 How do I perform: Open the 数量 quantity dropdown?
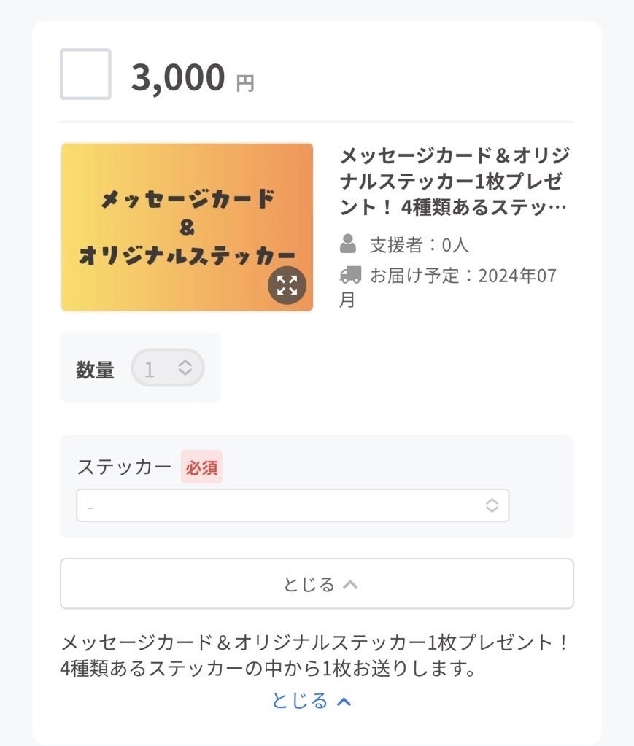[x=167, y=368]
